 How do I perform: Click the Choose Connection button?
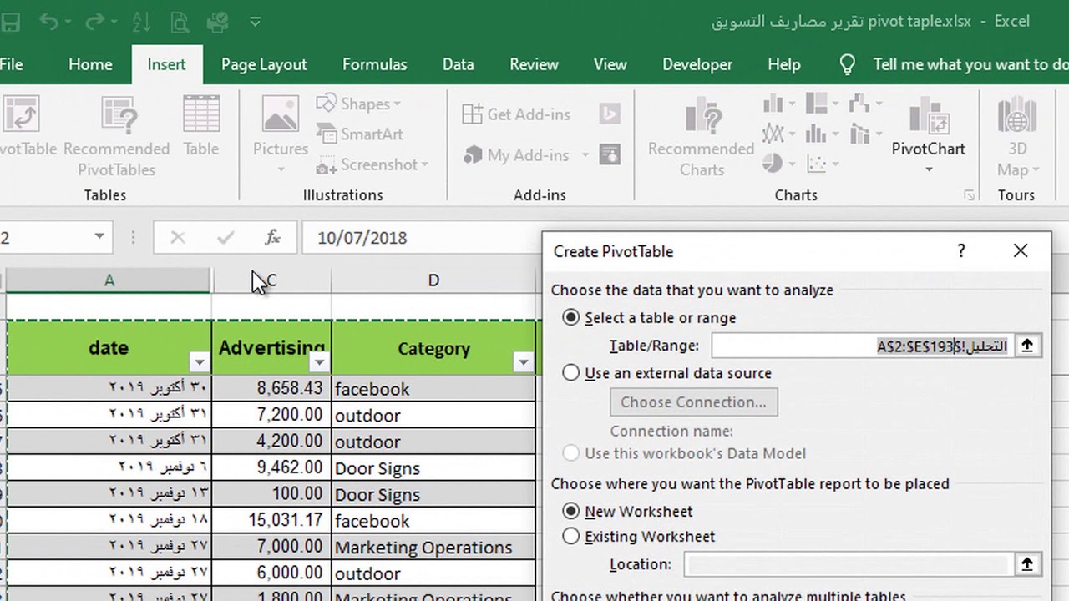(x=693, y=402)
